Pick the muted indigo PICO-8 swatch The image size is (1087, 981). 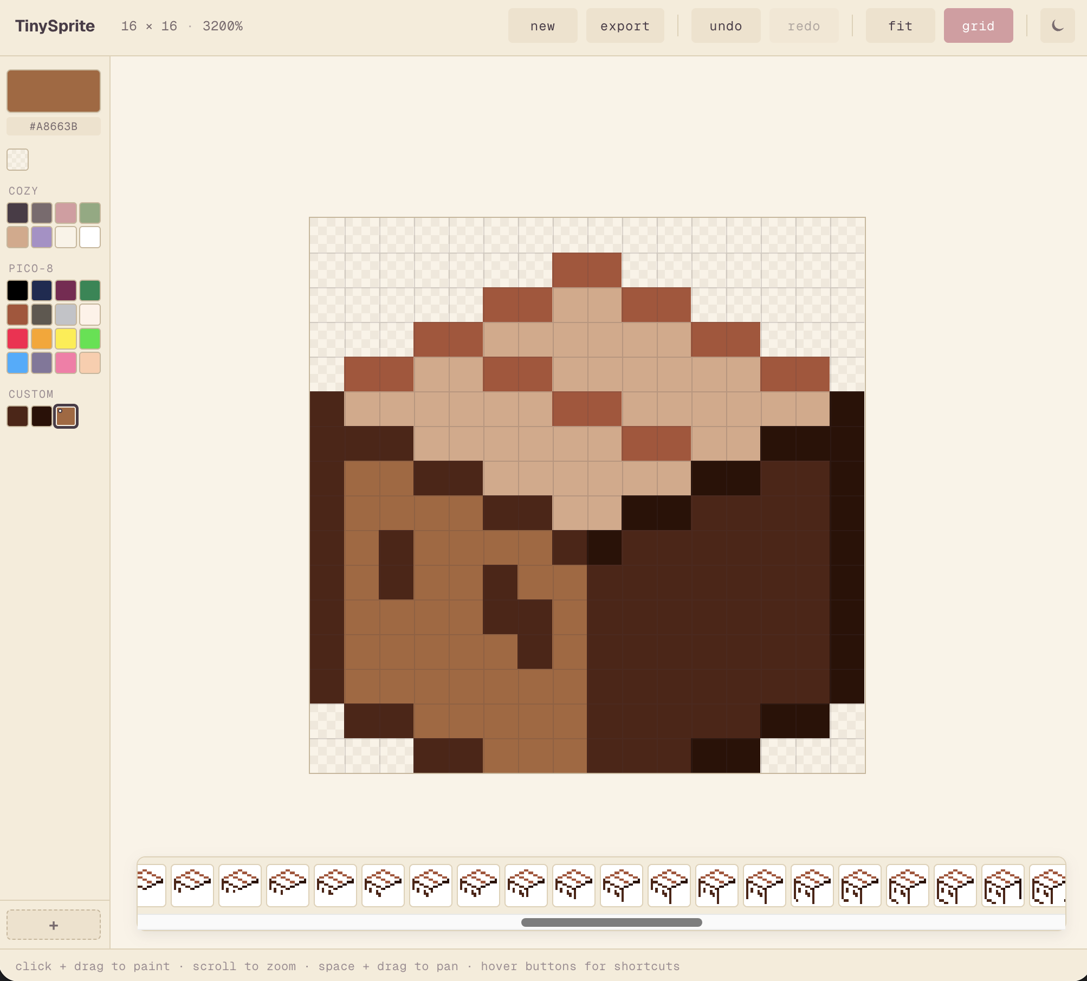(42, 363)
